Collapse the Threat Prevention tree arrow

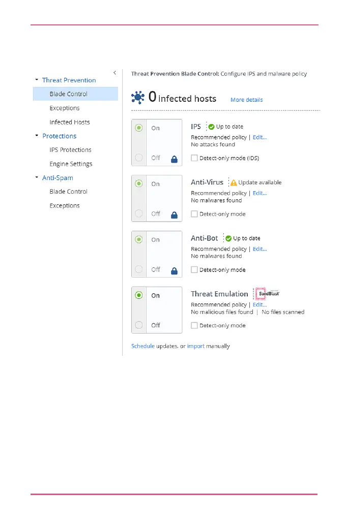(37, 80)
